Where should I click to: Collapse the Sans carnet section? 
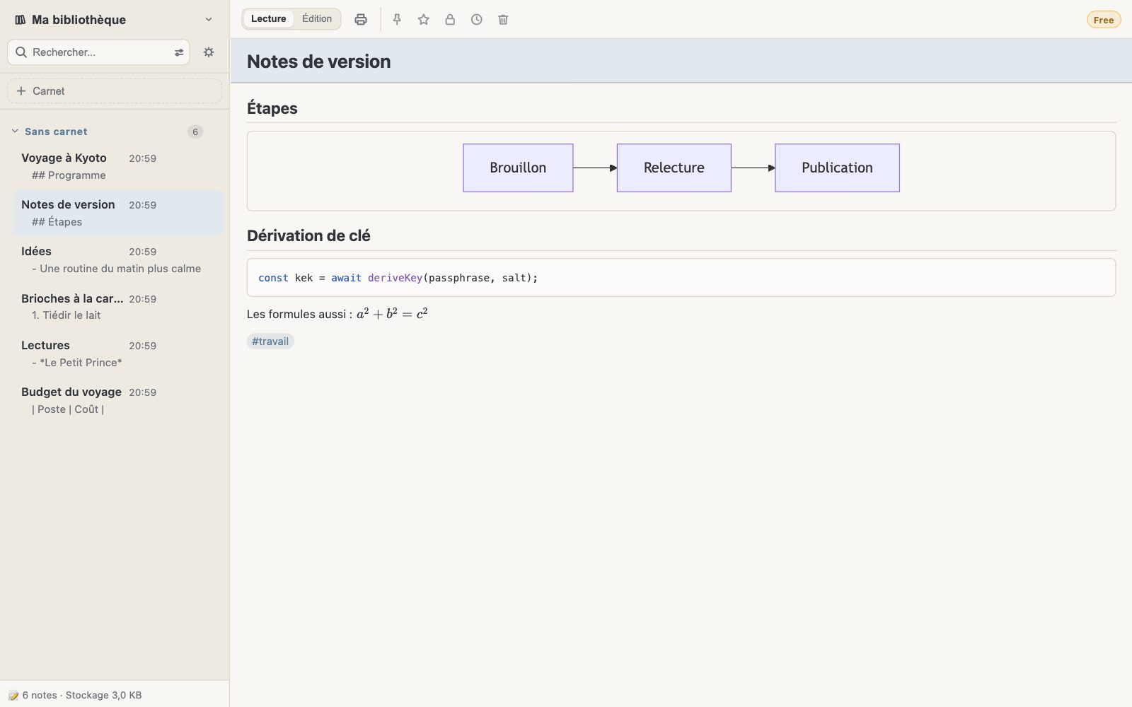click(15, 131)
